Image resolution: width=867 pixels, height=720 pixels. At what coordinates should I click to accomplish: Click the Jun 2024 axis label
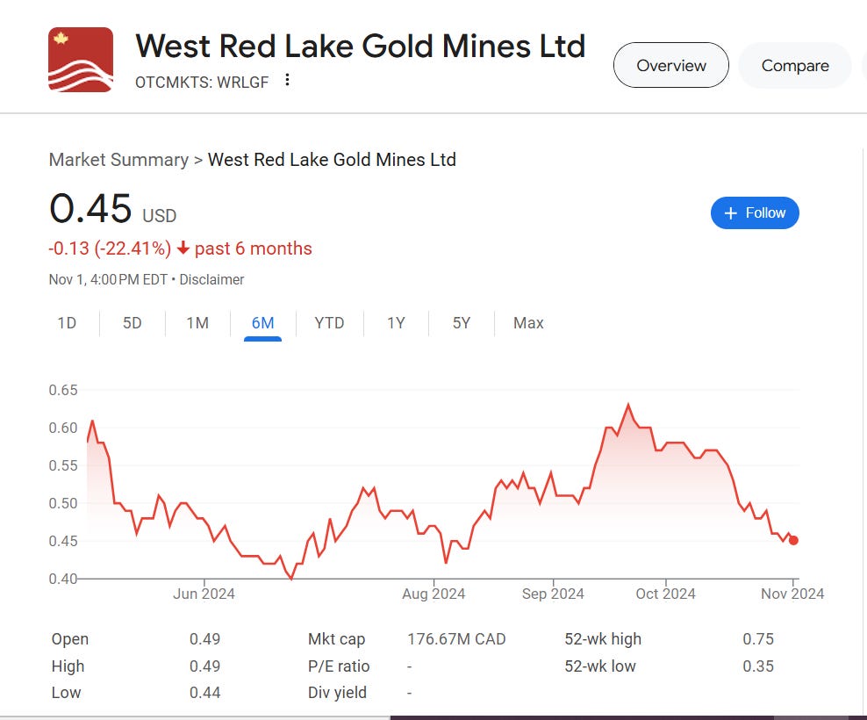coord(204,594)
